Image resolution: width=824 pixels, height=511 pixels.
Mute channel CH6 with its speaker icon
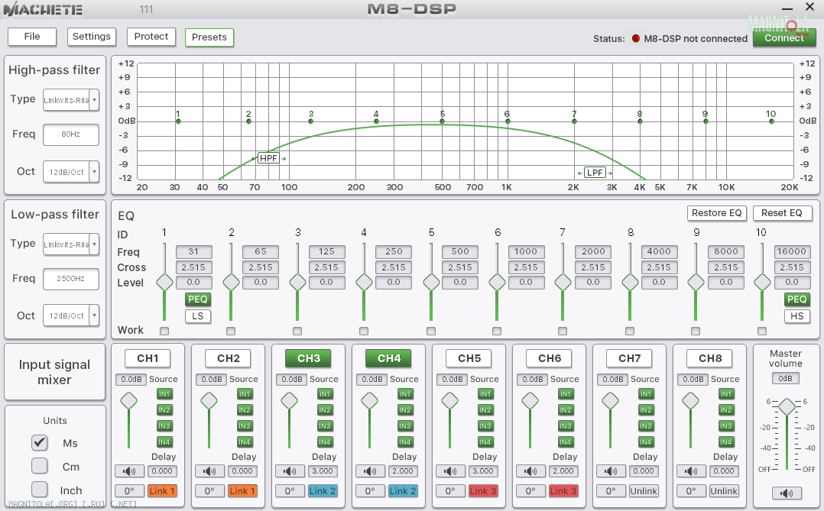530,471
